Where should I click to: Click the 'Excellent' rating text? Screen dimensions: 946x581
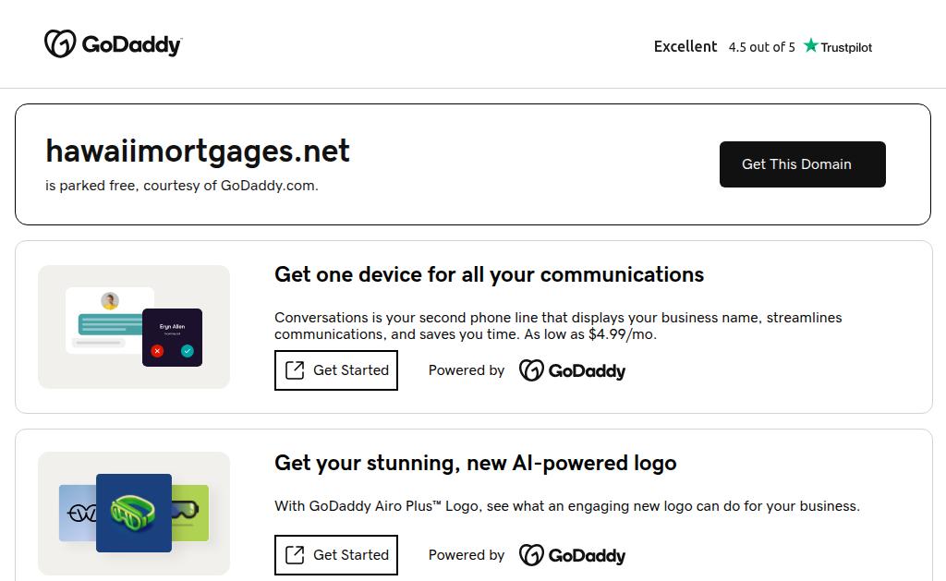coord(685,46)
